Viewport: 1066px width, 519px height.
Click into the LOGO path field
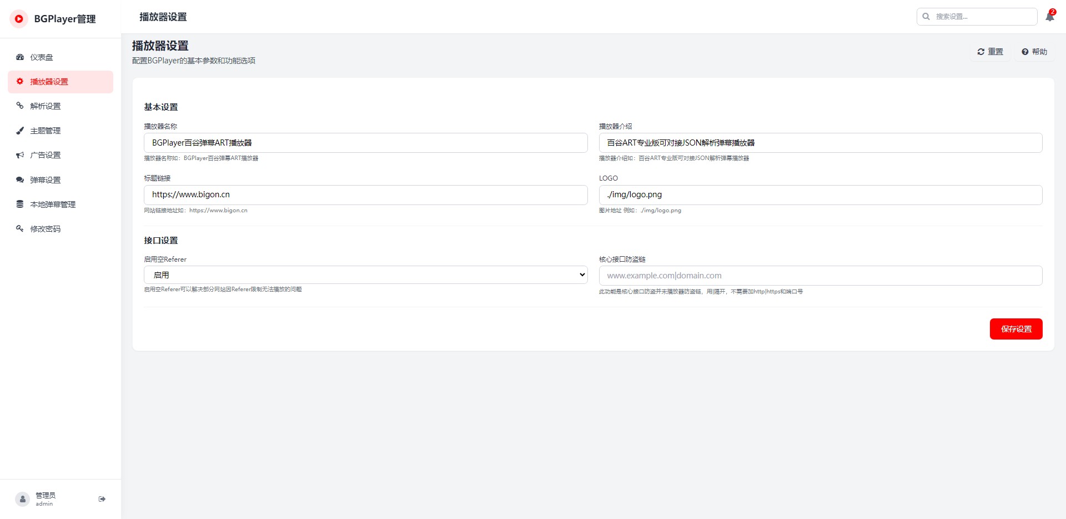tap(820, 195)
